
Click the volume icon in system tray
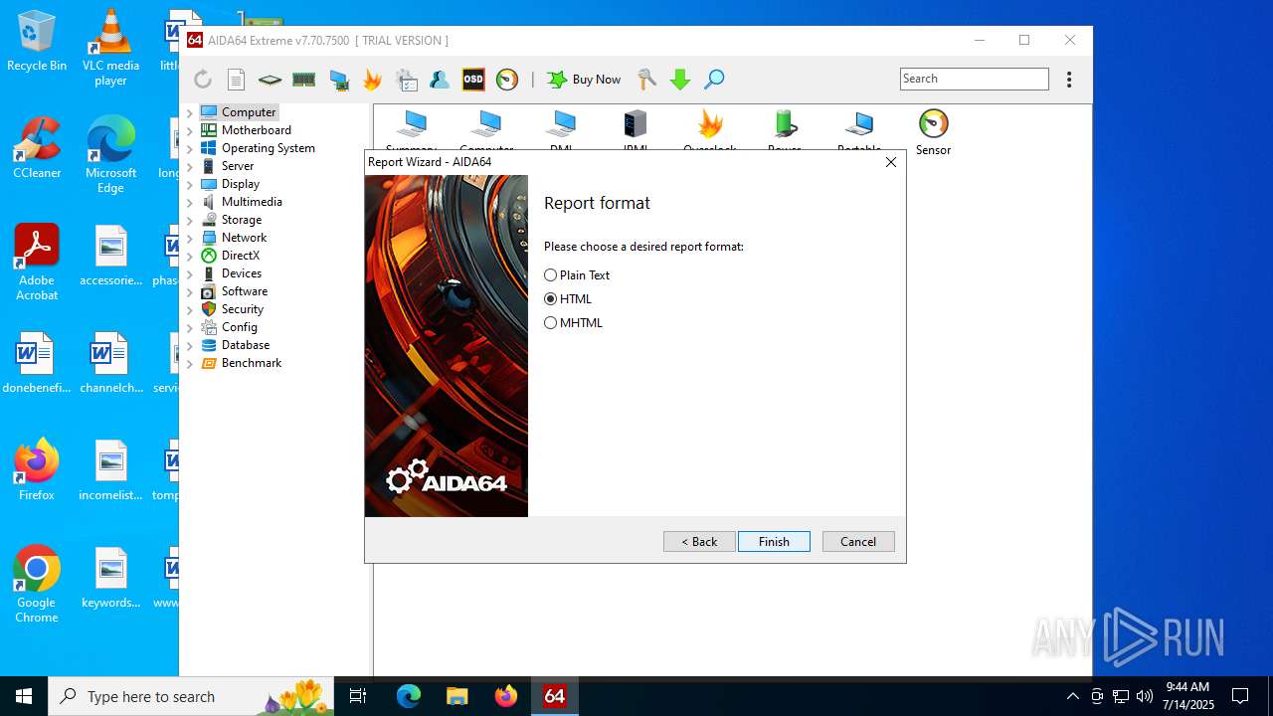[x=1144, y=696]
